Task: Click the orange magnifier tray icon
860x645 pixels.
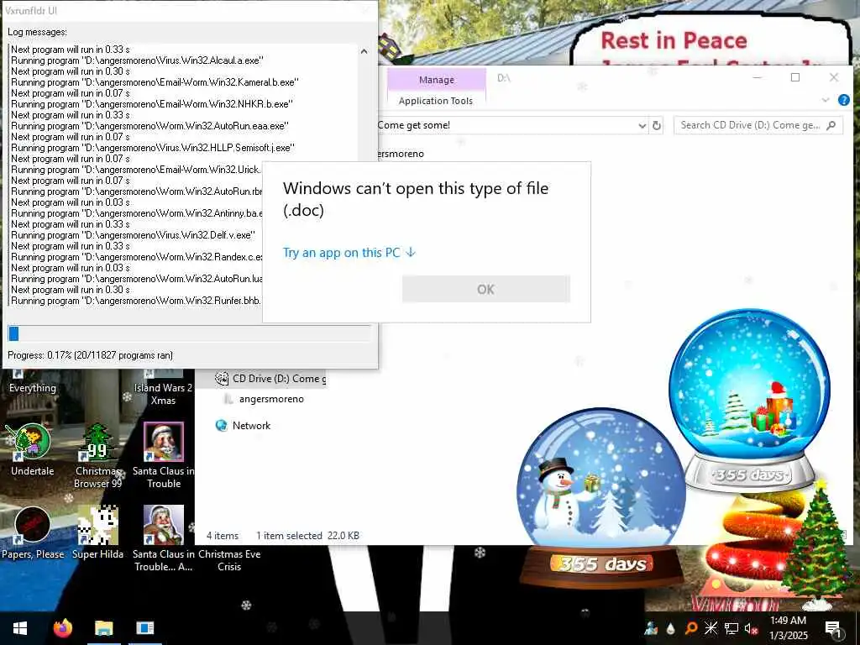Action: [691, 628]
